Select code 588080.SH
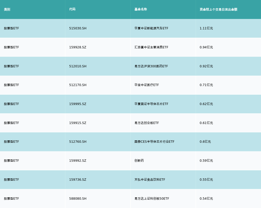The width and height of the screenshot is (261, 208). (78, 199)
